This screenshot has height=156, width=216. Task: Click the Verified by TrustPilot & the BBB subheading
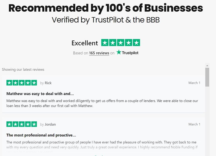pos(106,20)
